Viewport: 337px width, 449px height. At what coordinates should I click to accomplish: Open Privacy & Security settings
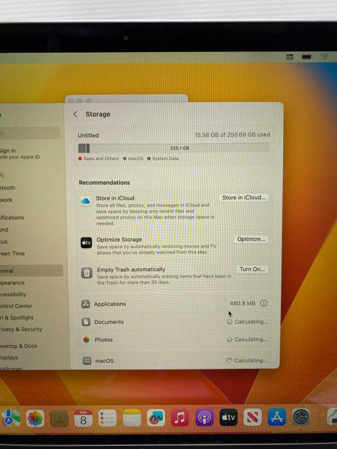[x=21, y=329]
